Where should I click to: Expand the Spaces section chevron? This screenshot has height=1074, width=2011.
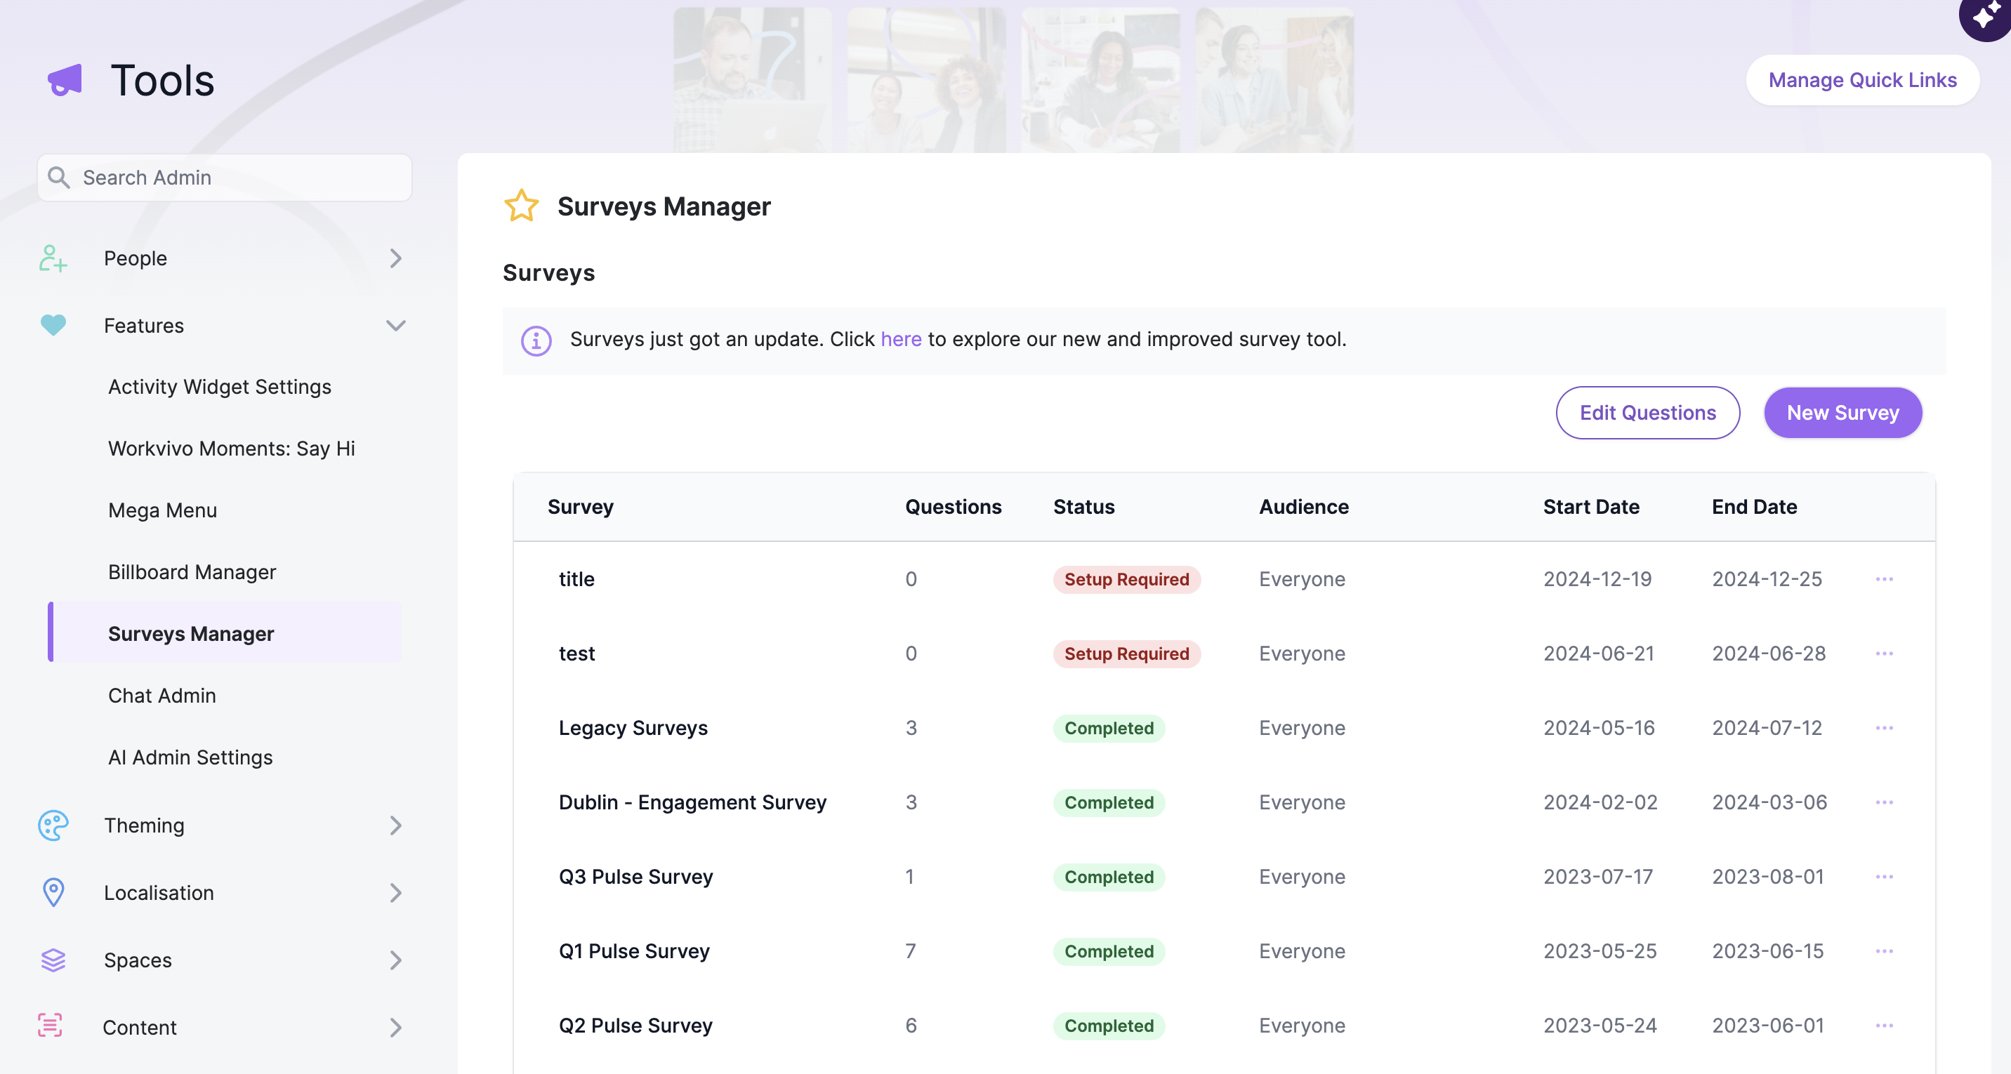[395, 960]
